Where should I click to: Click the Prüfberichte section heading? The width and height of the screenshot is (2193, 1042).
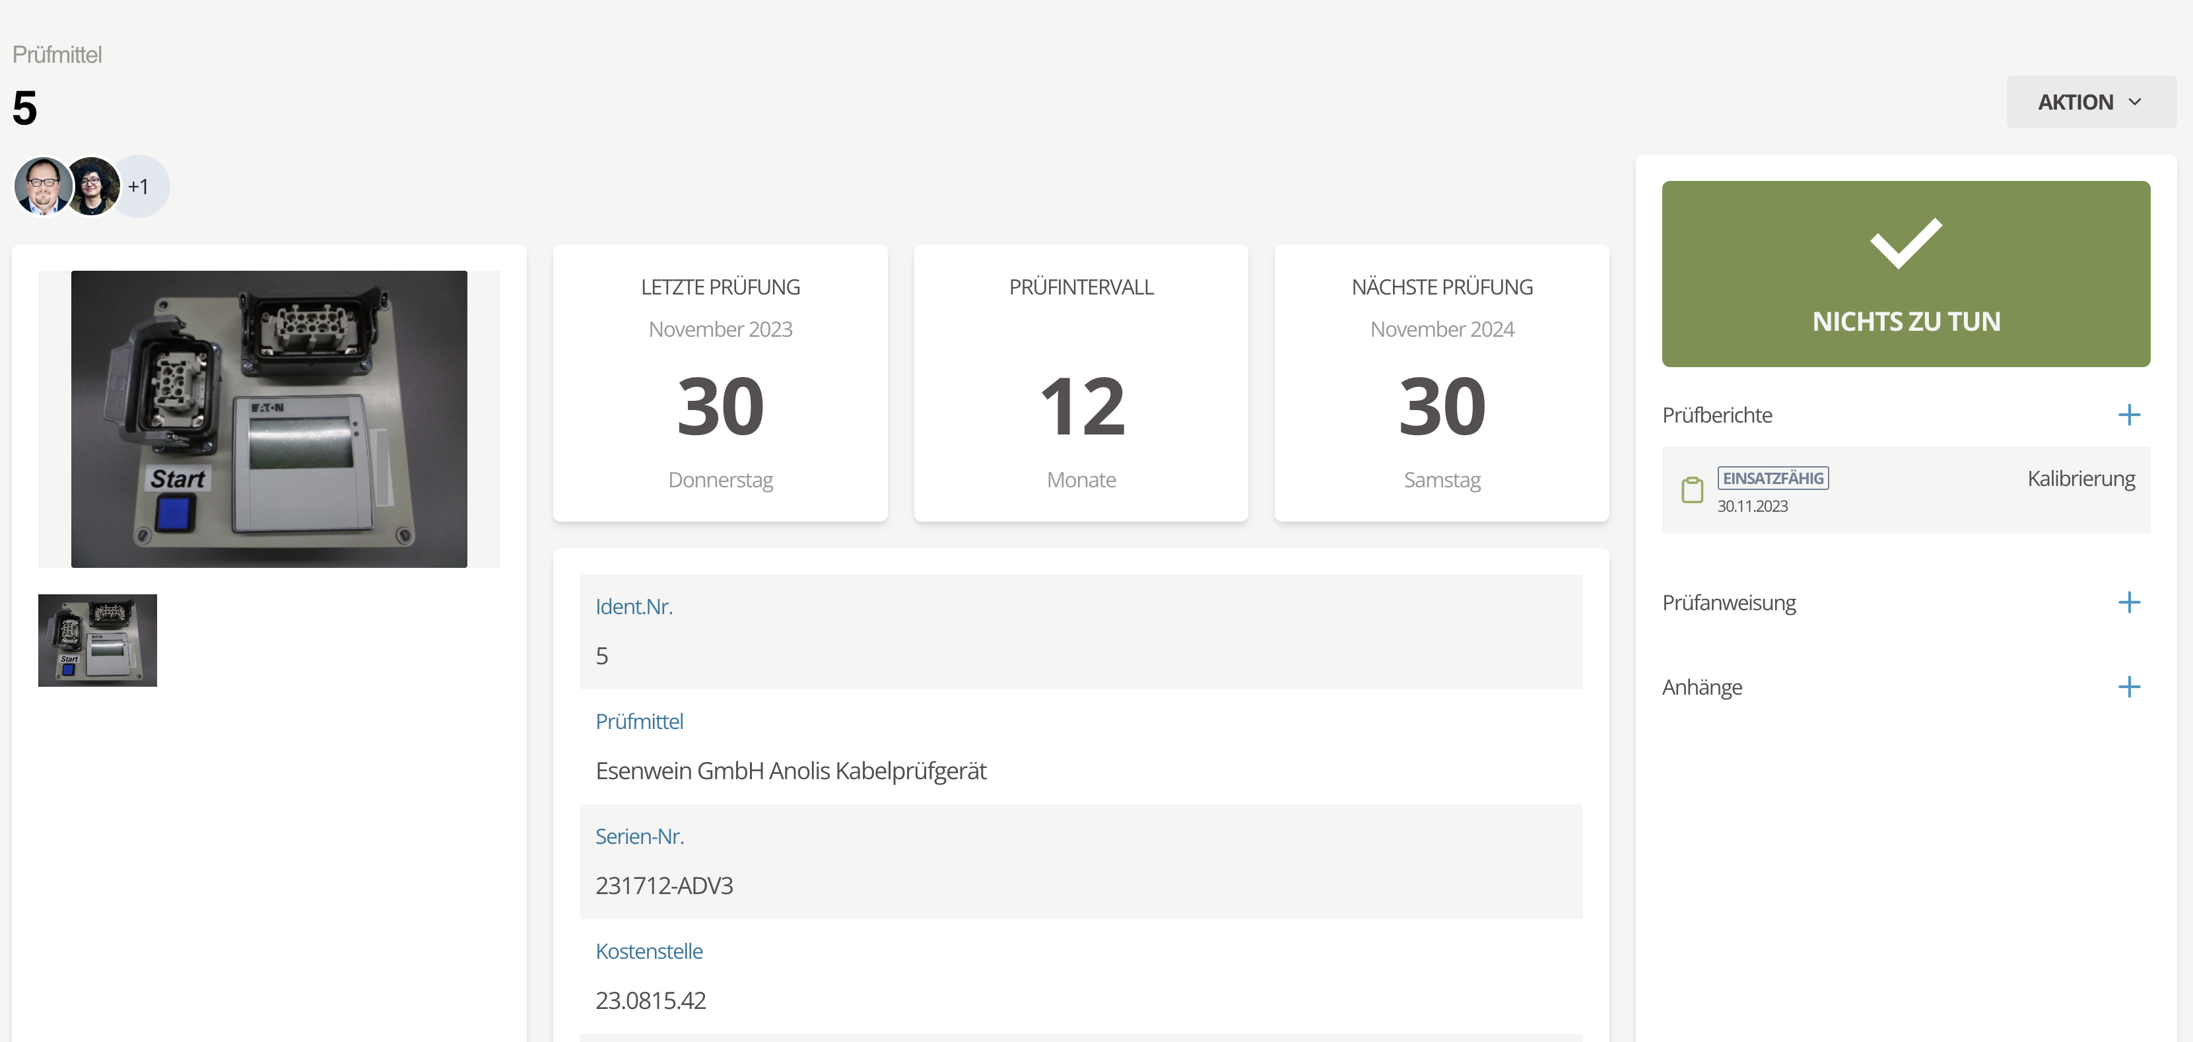1717,415
